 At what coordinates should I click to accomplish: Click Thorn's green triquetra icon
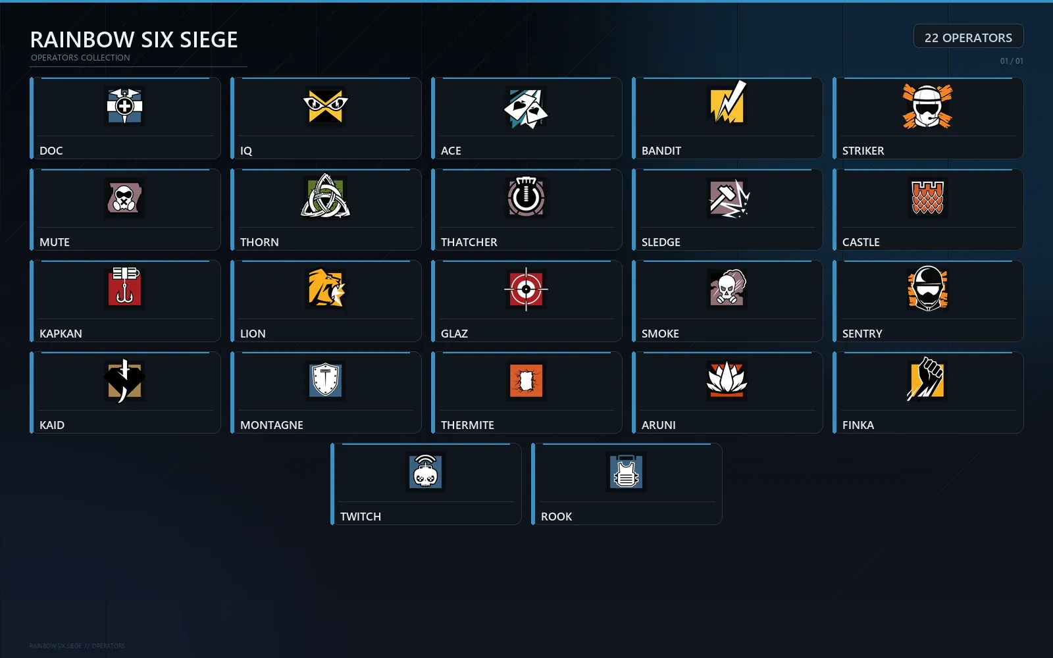(x=325, y=196)
